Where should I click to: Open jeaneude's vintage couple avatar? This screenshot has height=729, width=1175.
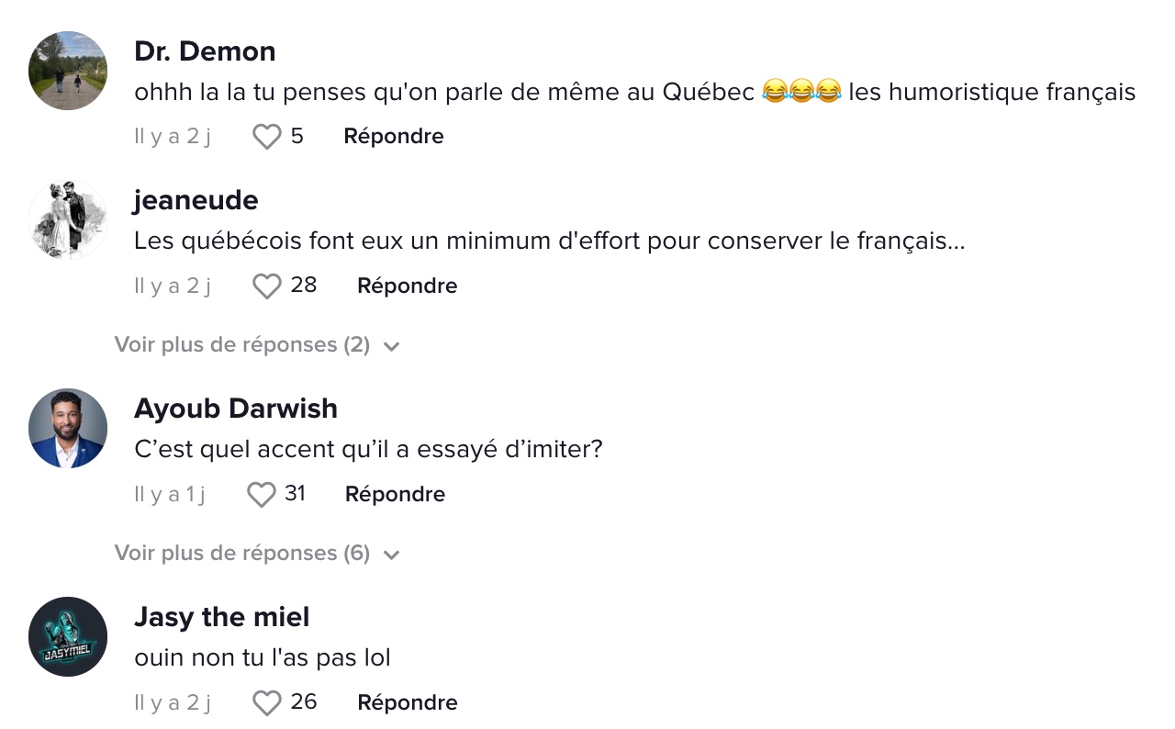[68, 220]
